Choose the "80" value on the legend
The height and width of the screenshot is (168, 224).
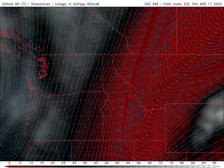182,163
